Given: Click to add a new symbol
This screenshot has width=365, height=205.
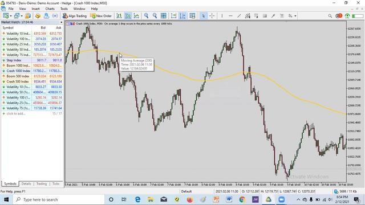Looking at the screenshot, I should point(16,114).
